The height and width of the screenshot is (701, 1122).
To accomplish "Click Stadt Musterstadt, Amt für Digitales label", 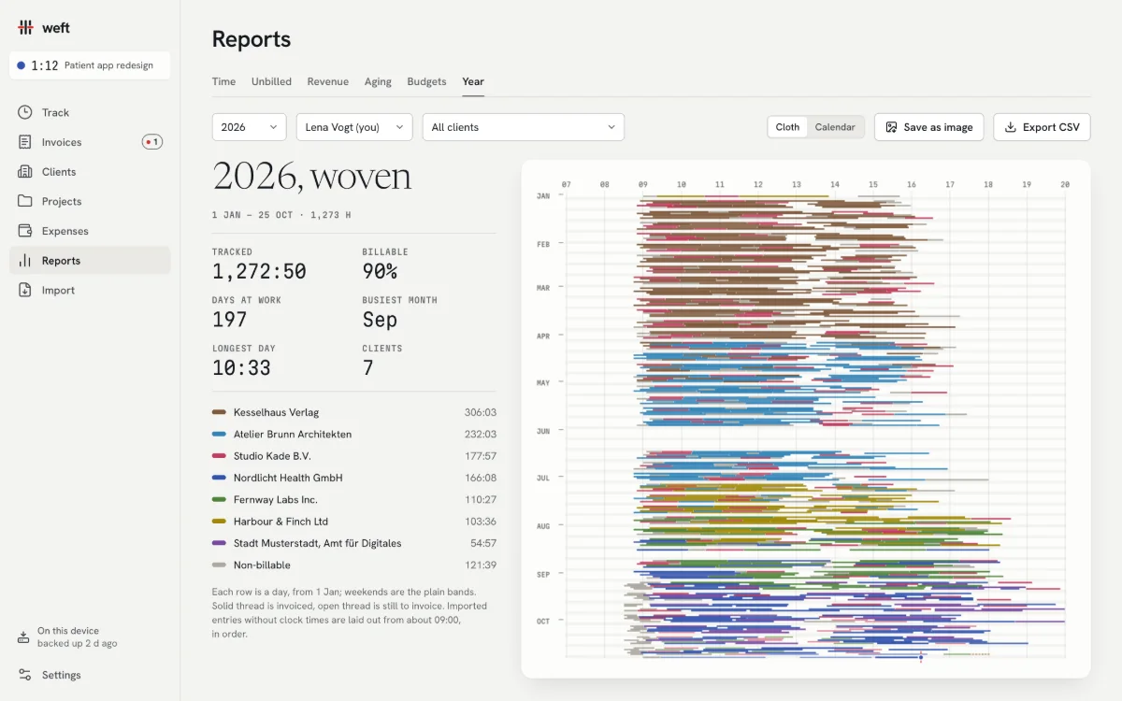I will pyautogui.click(x=317, y=543).
